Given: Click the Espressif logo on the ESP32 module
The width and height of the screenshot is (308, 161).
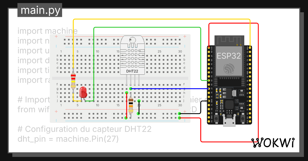Looking at the screenshot, I should [229, 68].
